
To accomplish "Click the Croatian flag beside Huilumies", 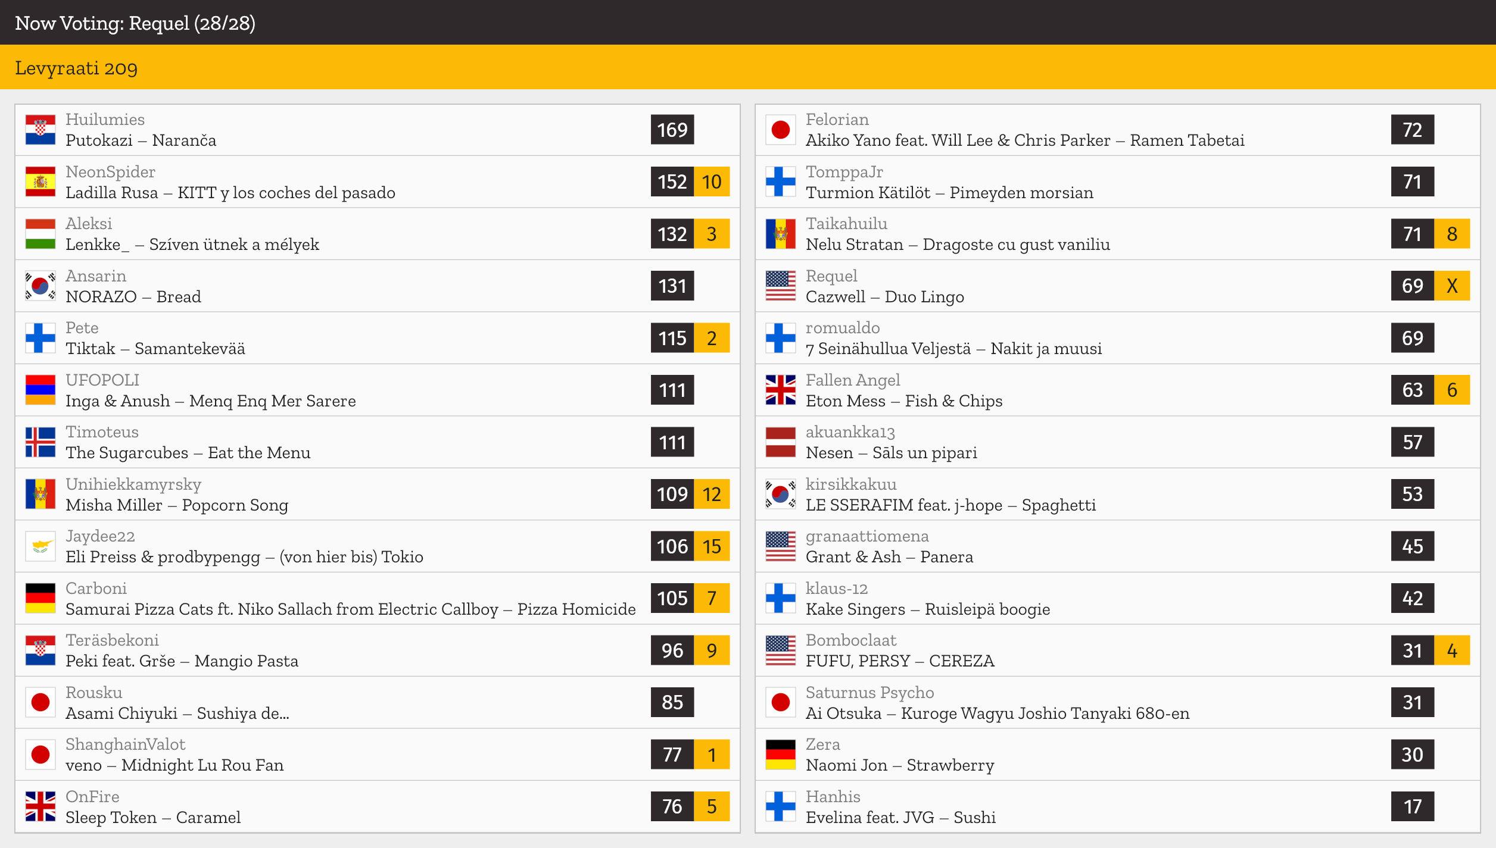I will (x=40, y=130).
